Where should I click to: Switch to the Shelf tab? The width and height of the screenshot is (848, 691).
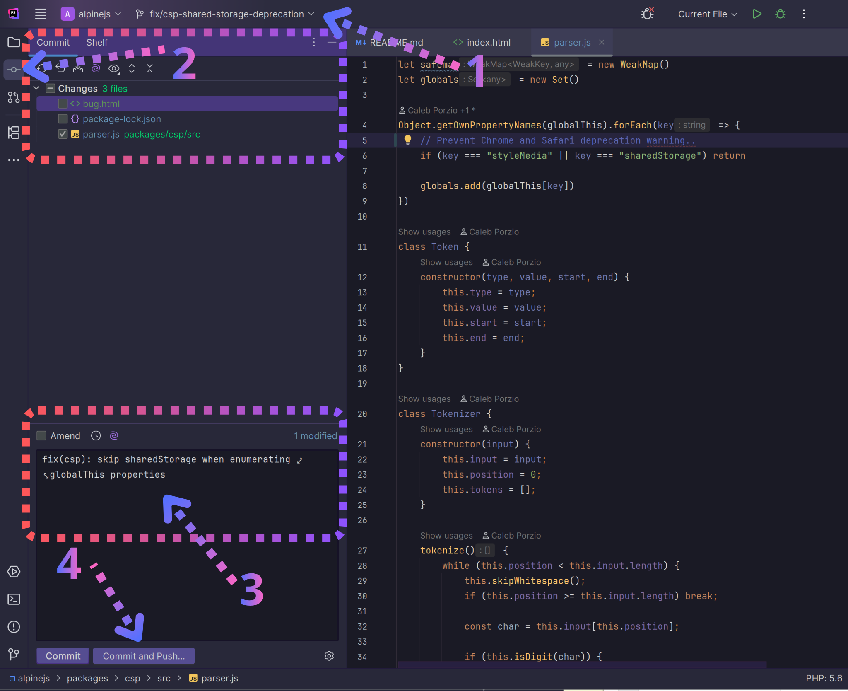97,42
